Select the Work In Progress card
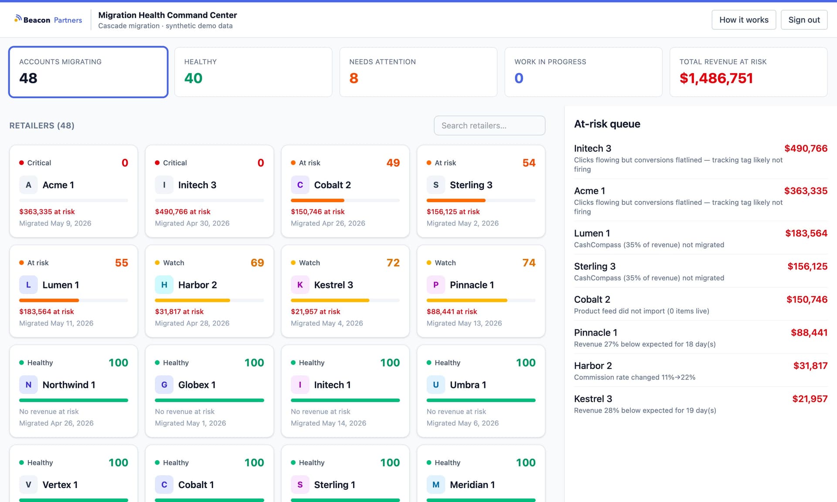 pos(583,72)
